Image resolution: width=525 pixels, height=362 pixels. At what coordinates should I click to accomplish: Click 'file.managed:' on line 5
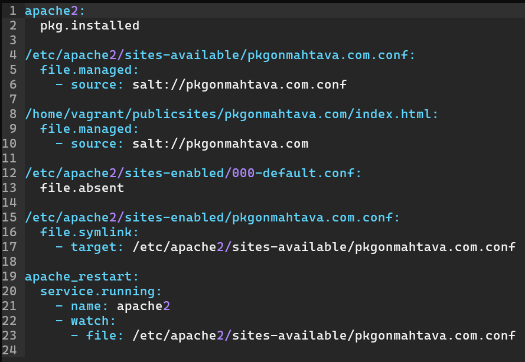90,70
